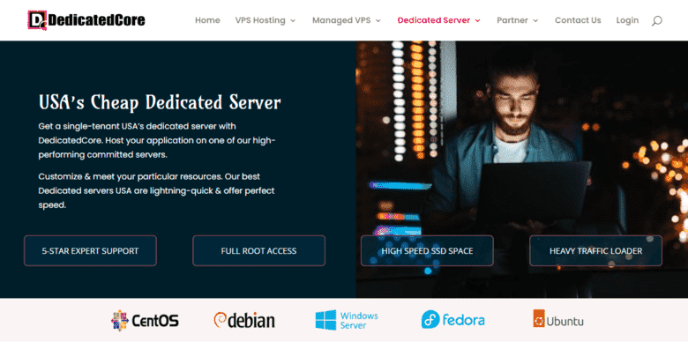
Task: Click the Debian logo
Action: click(x=244, y=320)
